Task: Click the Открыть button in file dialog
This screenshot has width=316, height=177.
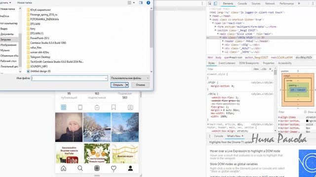Action: coord(118,85)
